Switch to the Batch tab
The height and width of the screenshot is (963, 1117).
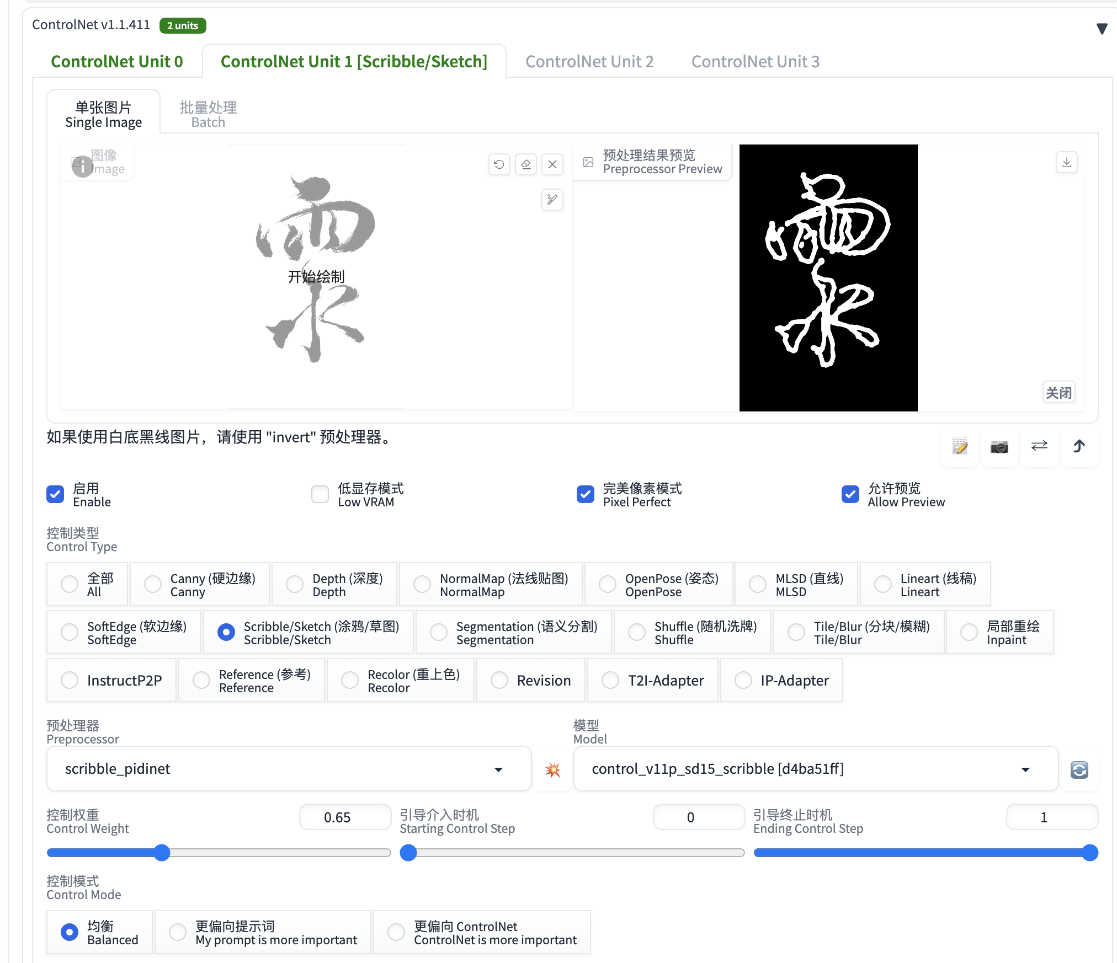[x=208, y=115]
